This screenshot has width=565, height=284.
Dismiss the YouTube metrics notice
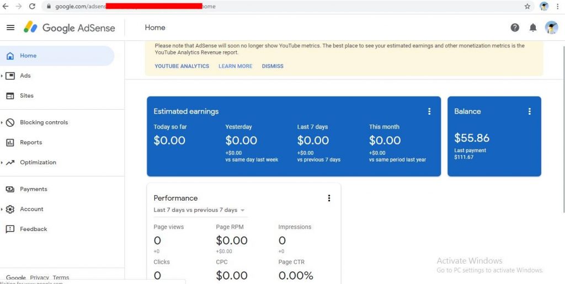pos(273,66)
